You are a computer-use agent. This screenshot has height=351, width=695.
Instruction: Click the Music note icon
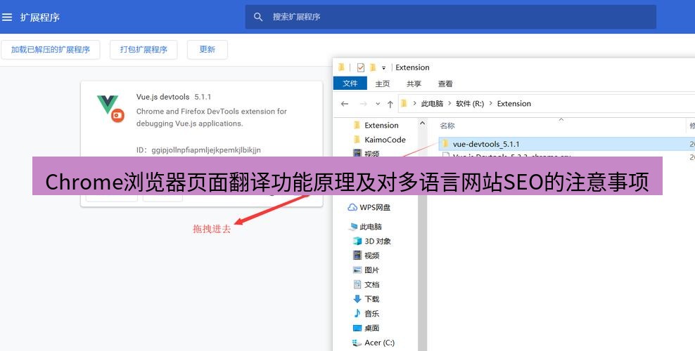tap(357, 313)
